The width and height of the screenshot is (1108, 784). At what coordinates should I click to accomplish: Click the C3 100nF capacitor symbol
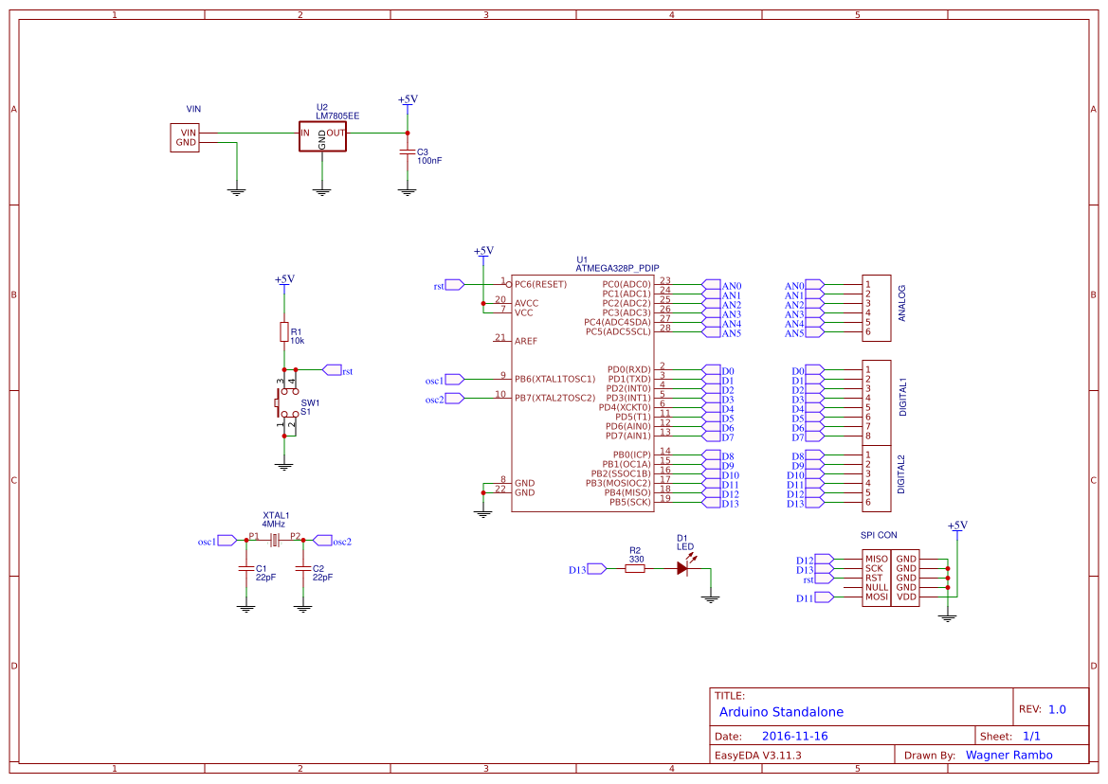407,151
